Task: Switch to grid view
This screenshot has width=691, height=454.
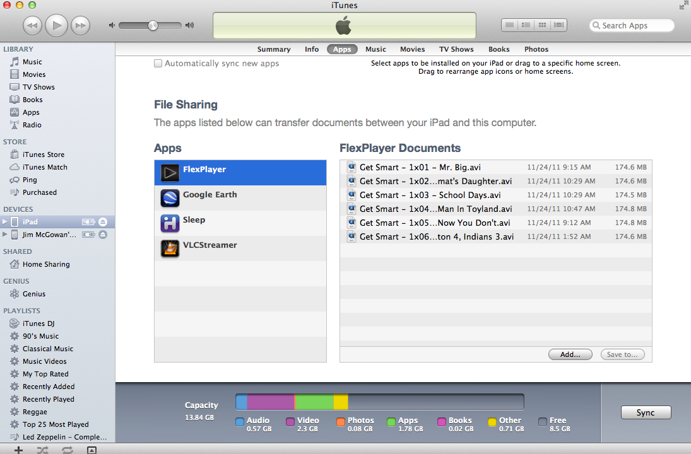Action: pyautogui.click(x=543, y=25)
